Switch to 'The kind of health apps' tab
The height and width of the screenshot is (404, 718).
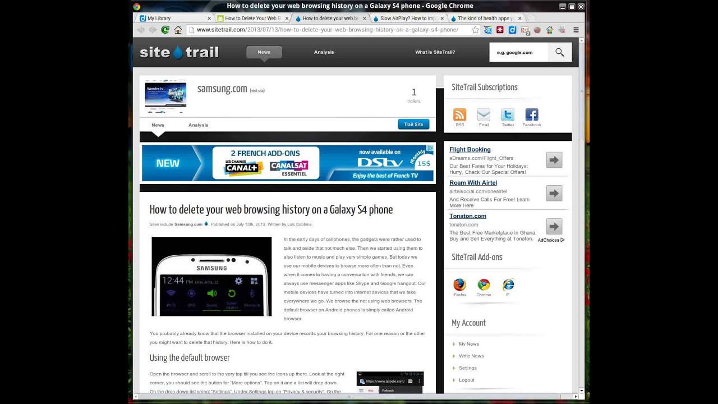484,18
